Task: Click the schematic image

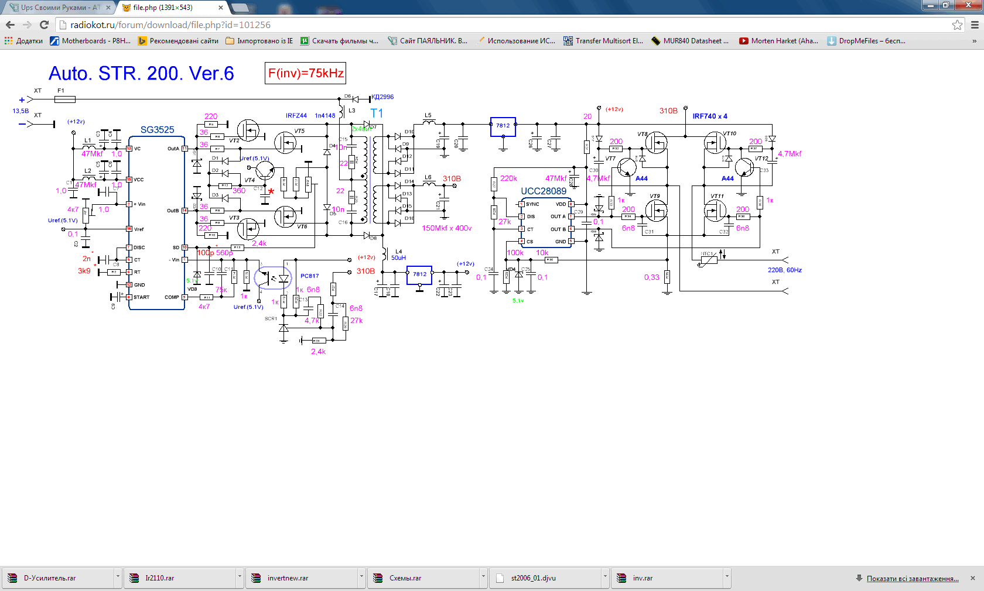Action: click(x=407, y=209)
